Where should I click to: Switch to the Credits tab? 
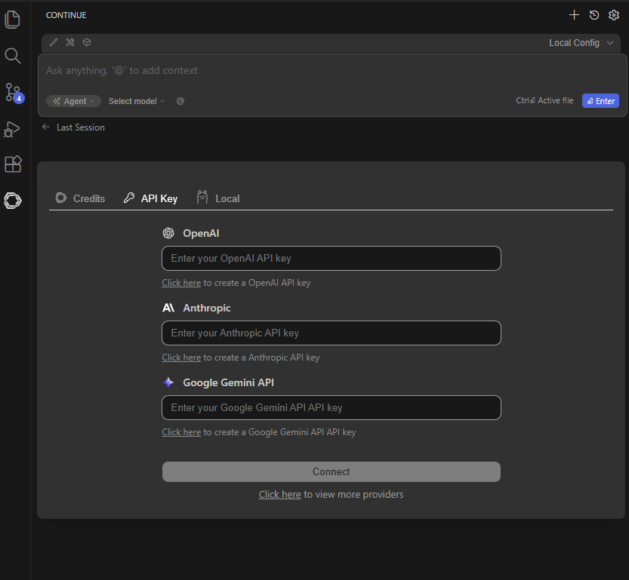click(x=80, y=198)
